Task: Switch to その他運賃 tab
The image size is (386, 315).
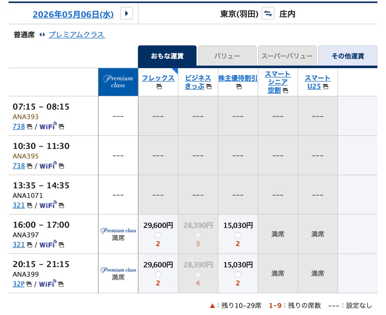Action: 348,56
